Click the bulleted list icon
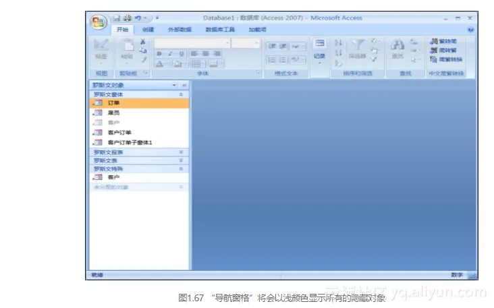 coord(283,60)
